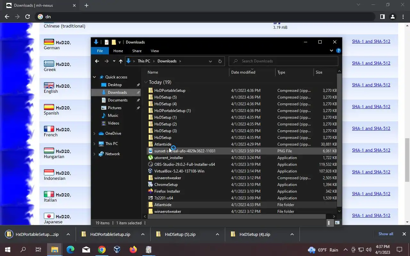Launch VirtualBox from the taskbar
Screen dimensions: 410x256
coord(117,250)
